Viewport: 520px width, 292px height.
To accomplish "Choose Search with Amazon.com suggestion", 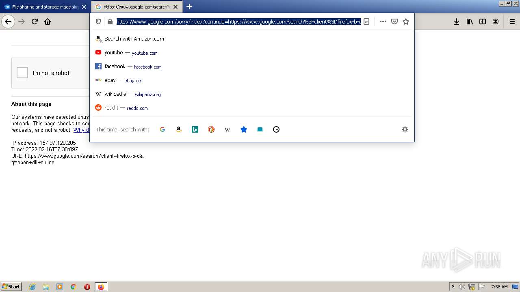I will (x=252, y=39).
